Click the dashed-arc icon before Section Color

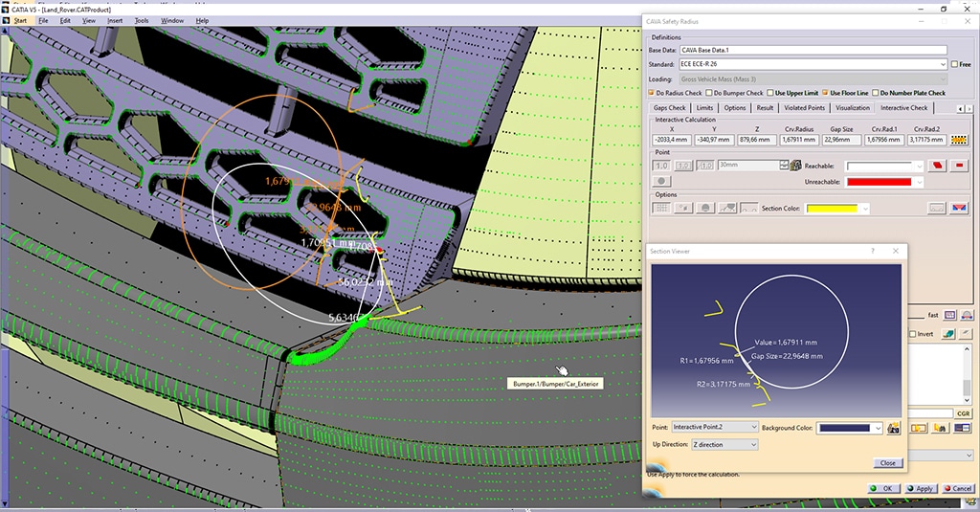(x=748, y=209)
